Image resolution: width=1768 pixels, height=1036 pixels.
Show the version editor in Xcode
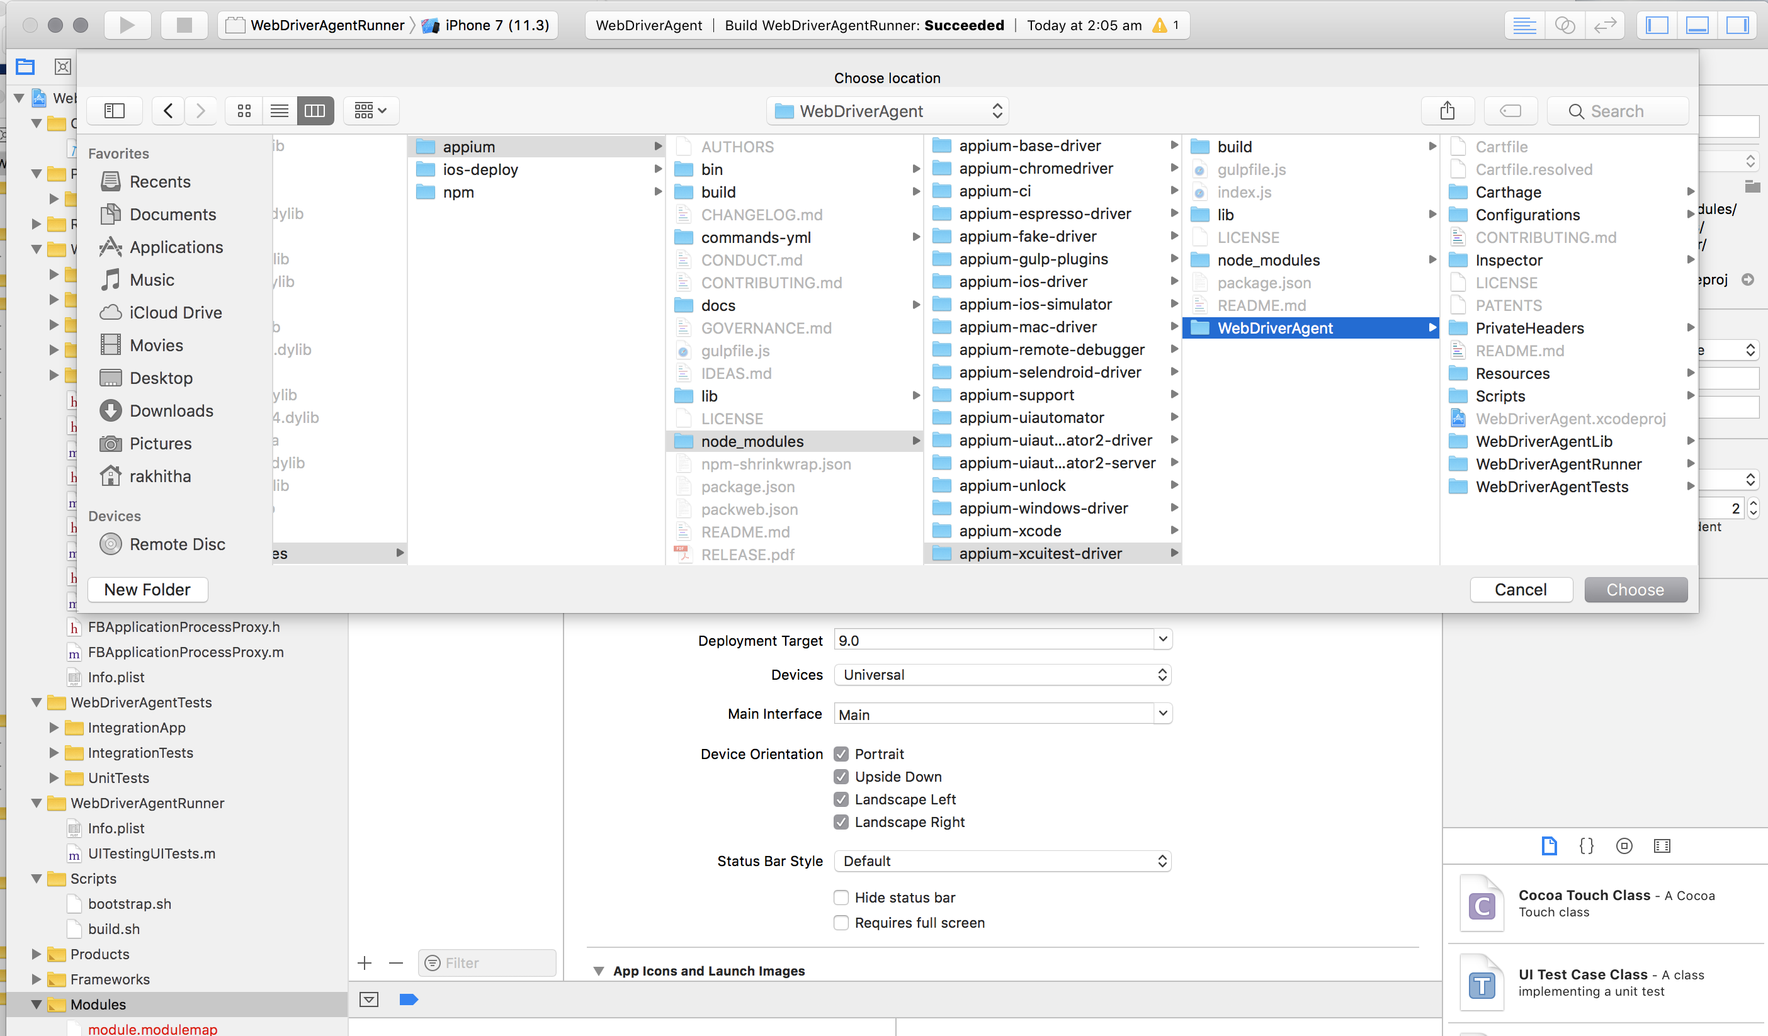click(x=1605, y=25)
